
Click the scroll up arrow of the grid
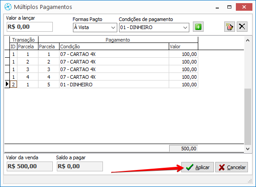pos(247,40)
